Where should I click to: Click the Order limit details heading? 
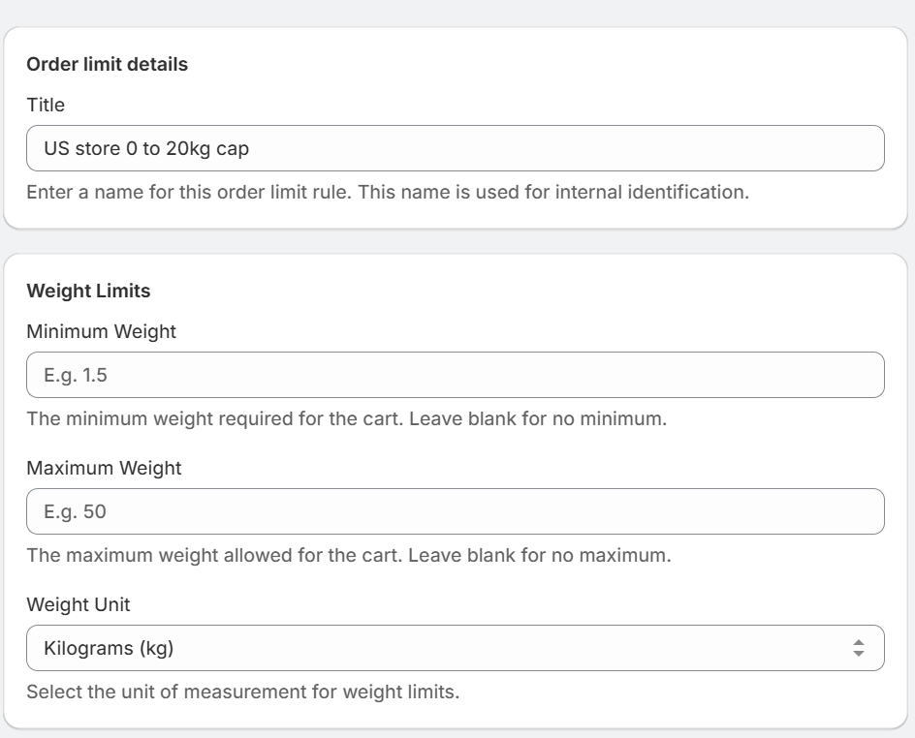click(107, 65)
